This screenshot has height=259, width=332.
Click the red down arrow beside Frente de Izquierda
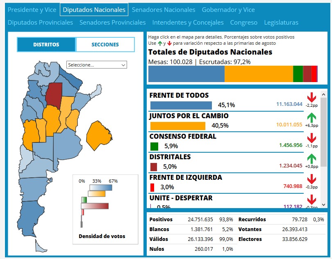tap(312, 179)
